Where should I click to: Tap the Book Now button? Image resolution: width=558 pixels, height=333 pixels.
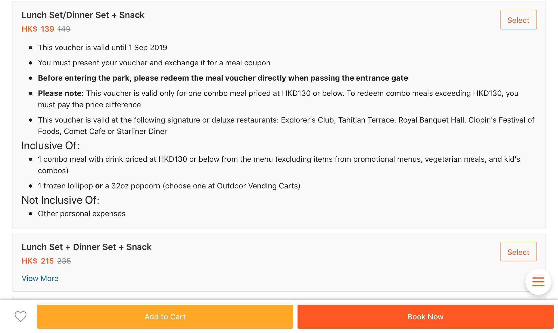pyautogui.click(x=425, y=317)
